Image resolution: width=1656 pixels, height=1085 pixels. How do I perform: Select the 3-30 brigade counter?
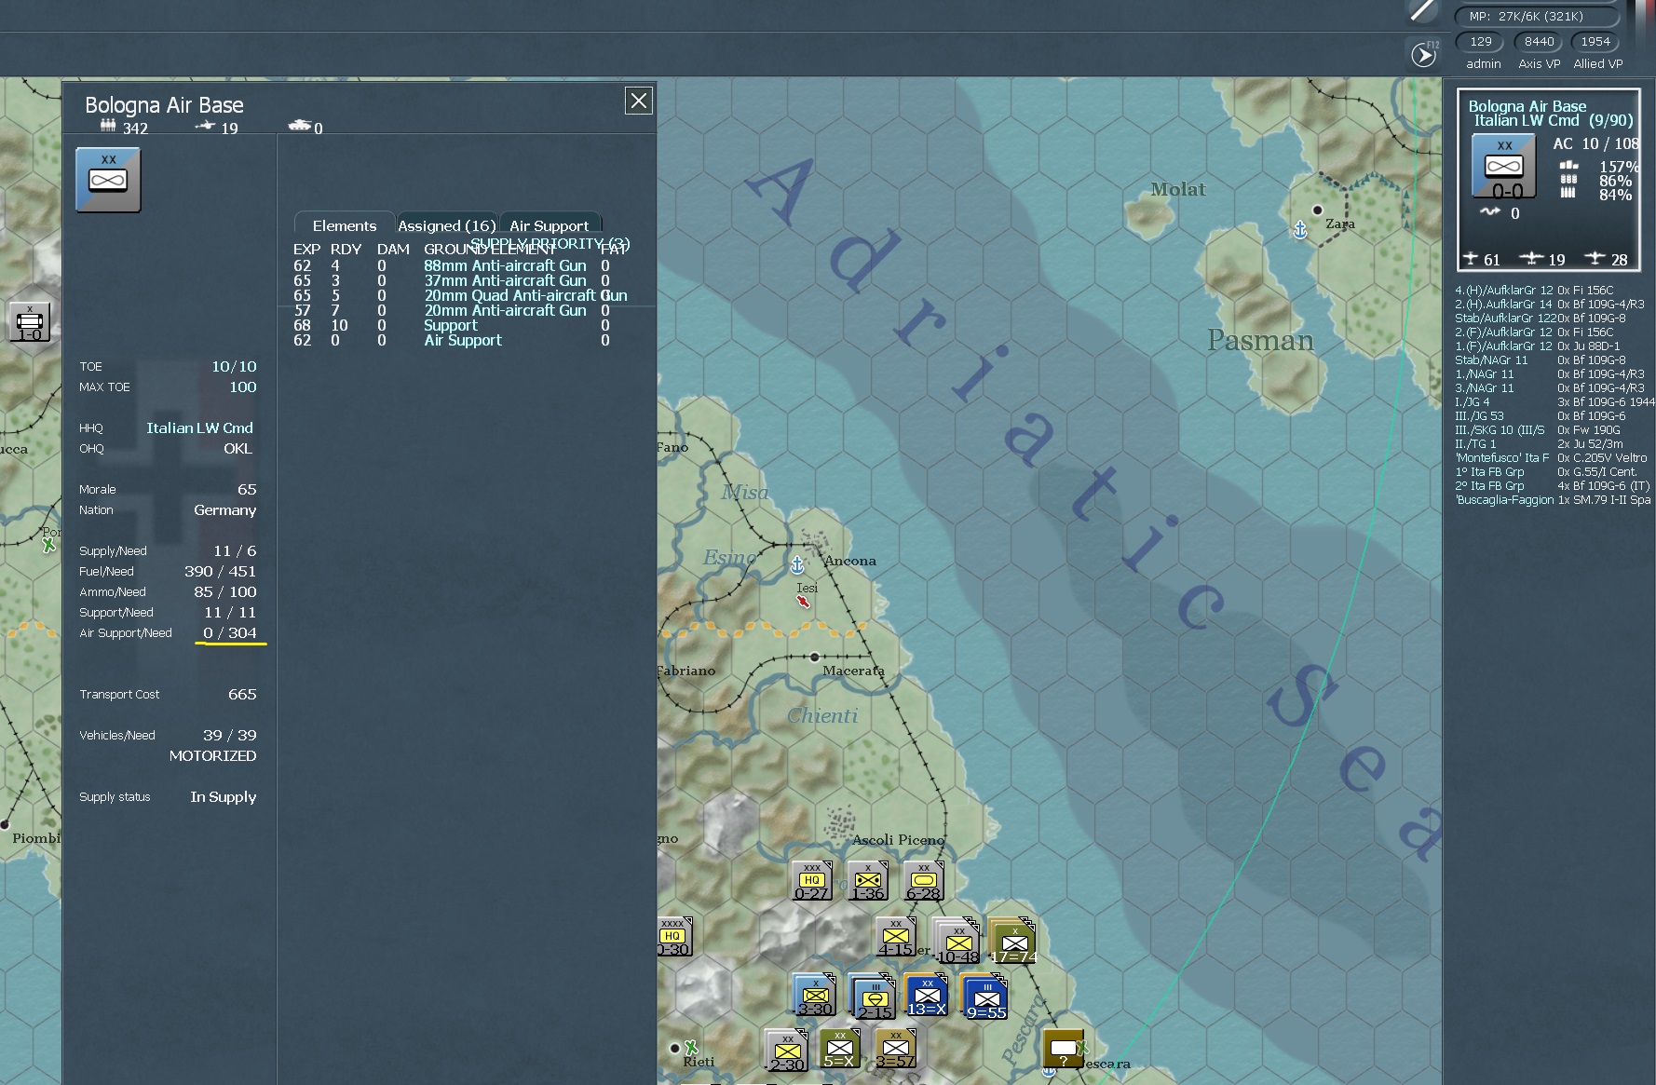(815, 995)
